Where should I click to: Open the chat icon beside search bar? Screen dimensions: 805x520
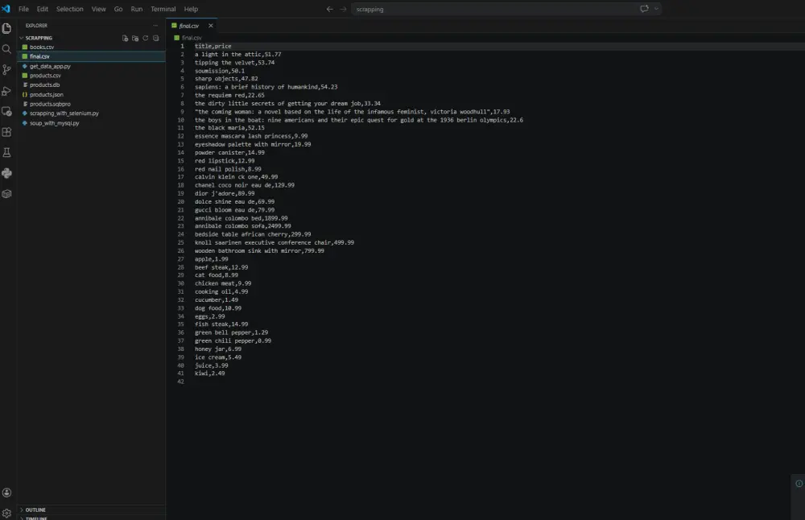point(644,9)
